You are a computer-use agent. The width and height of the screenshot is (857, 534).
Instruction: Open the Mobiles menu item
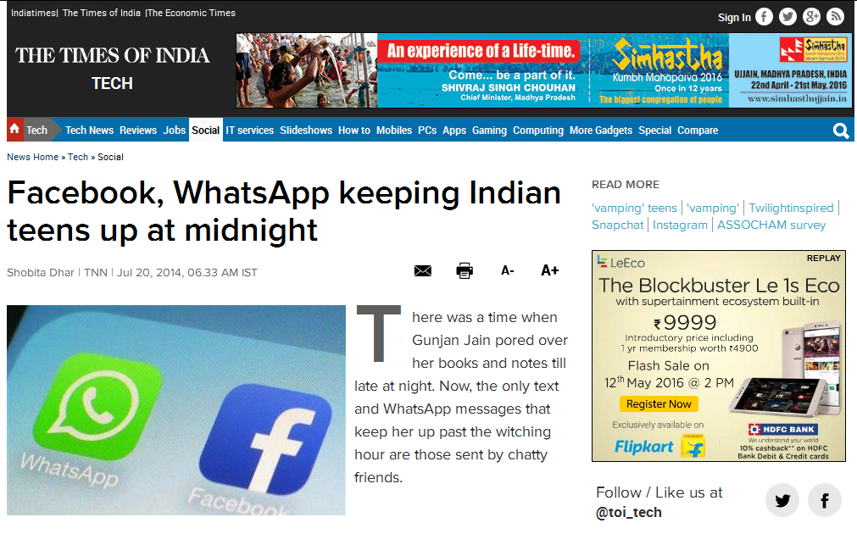pyautogui.click(x=393, y=130)
